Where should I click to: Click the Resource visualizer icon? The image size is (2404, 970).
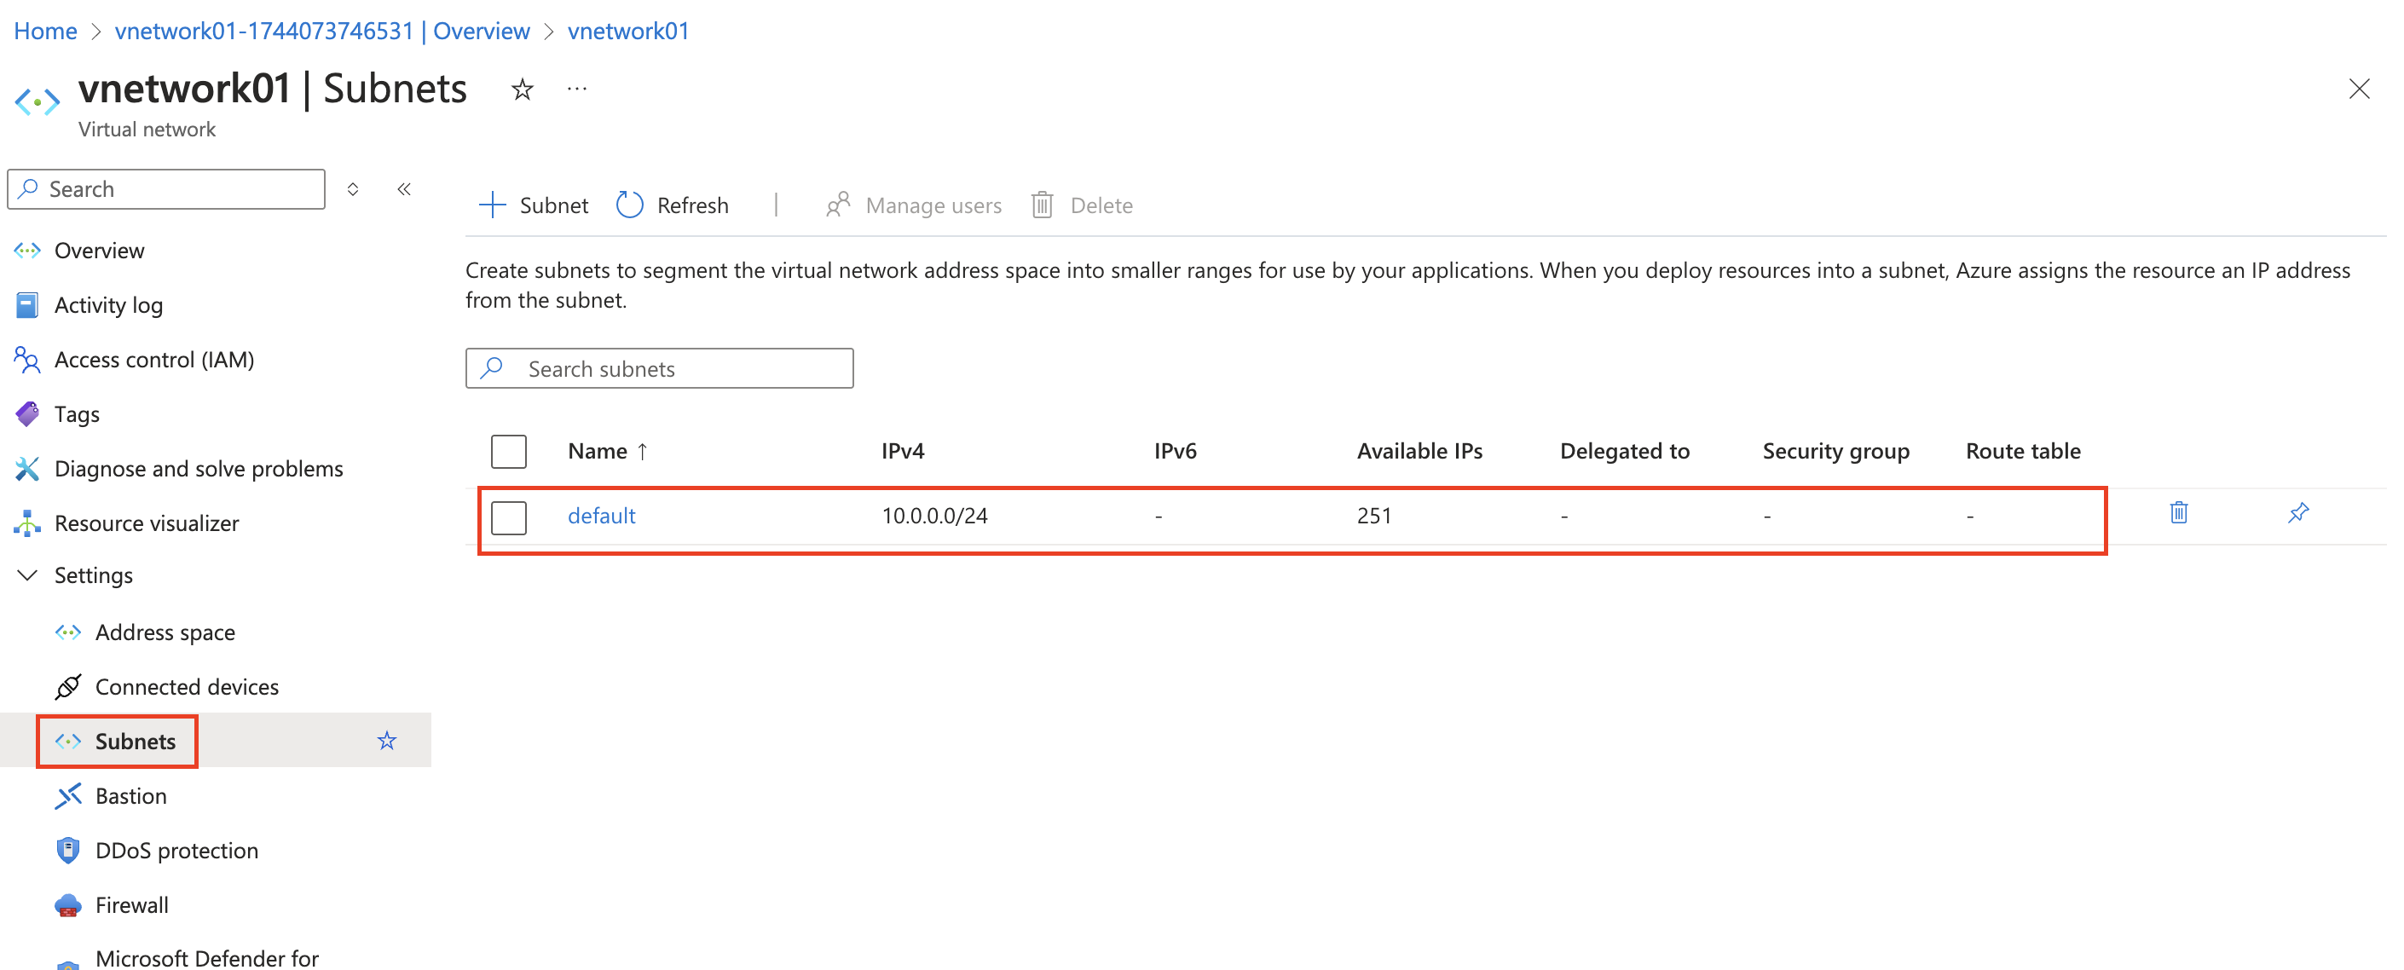coord(27,523)
